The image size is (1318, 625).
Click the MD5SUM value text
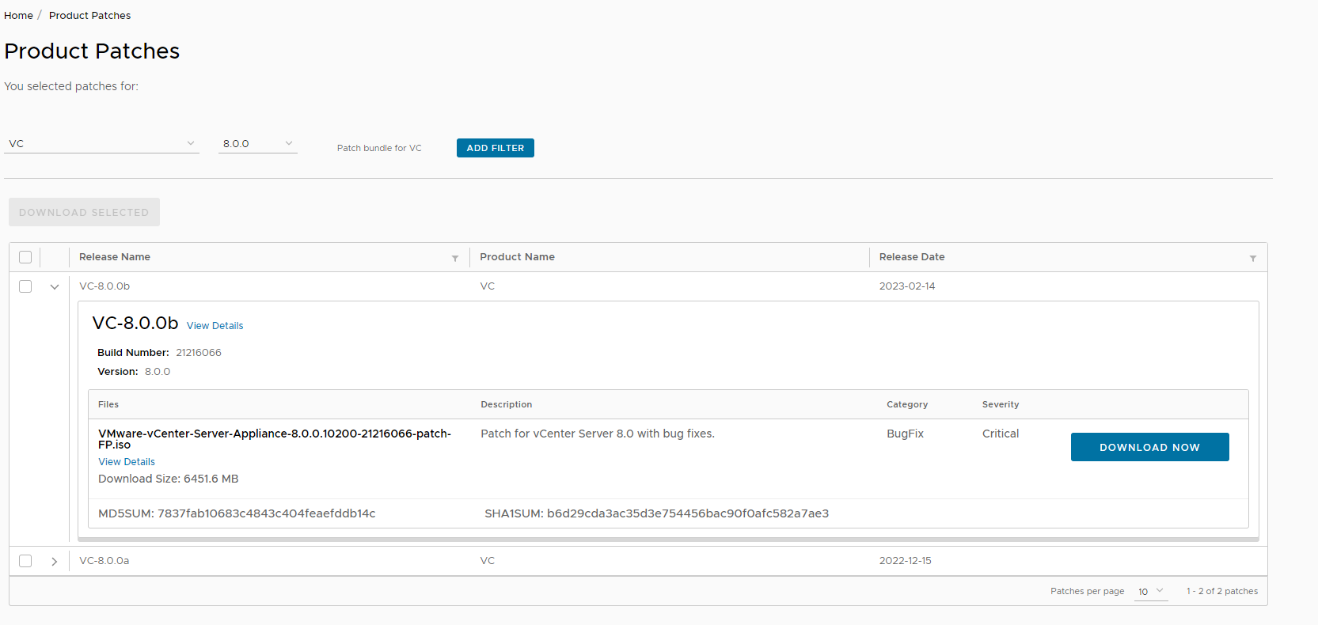[x=267, y=513]
